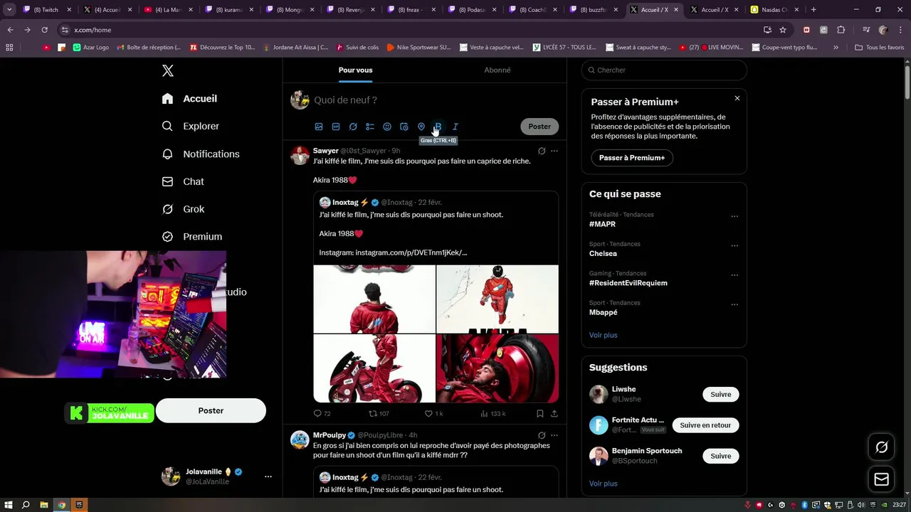The width and height of the screenshot is (911, 512).
Task: Click Suivre en retour for Fortnite Actu
Action: point(705,425)
